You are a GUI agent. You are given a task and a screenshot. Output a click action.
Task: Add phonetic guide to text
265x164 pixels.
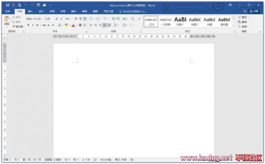pyautogui.click(x=80, y=19)
